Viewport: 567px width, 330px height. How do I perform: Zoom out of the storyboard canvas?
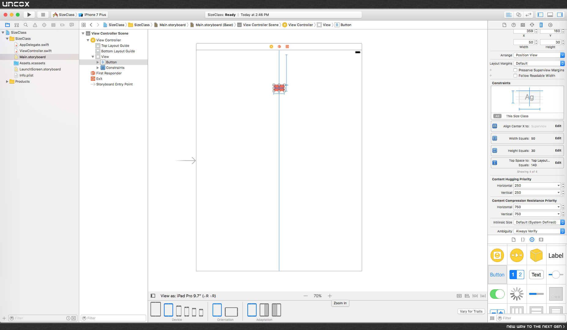(306, 296)
